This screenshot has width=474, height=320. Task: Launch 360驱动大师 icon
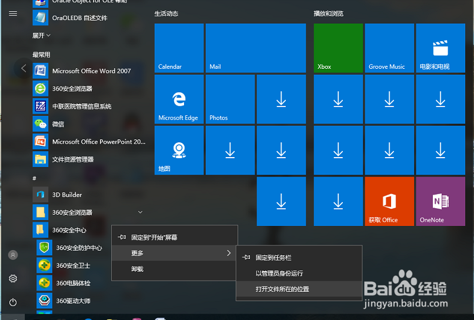coord(44,301)
